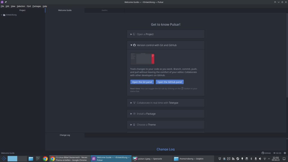
Task: Expand the Open a Project section
Action: [165, 34]
